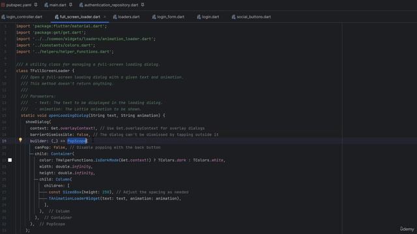Click the yaml file icon of pubspec.yaml
417x234 pixels.
3,5
